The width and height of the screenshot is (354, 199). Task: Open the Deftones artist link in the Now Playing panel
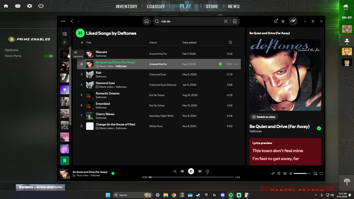point(256,131)
